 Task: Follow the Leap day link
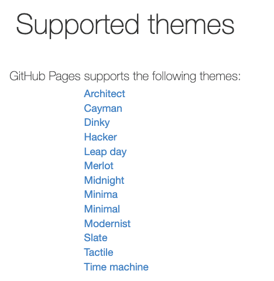point(105,152)
